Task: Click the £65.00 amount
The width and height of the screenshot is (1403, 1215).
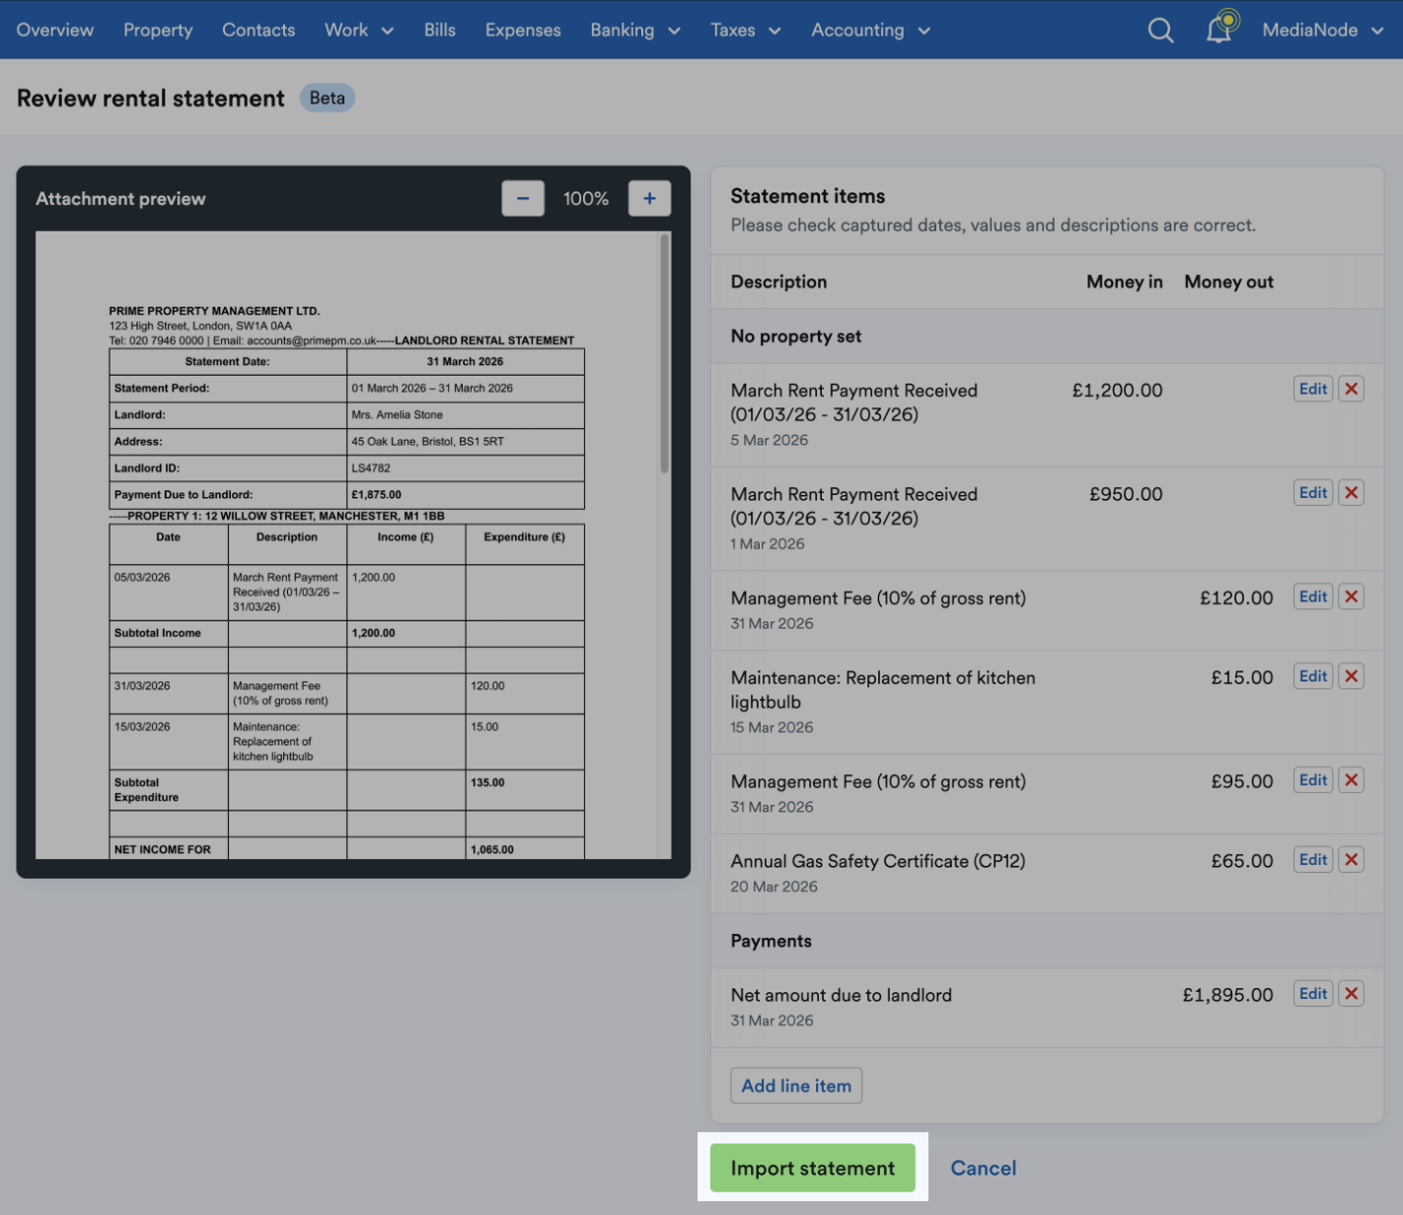Action: 1242,861
